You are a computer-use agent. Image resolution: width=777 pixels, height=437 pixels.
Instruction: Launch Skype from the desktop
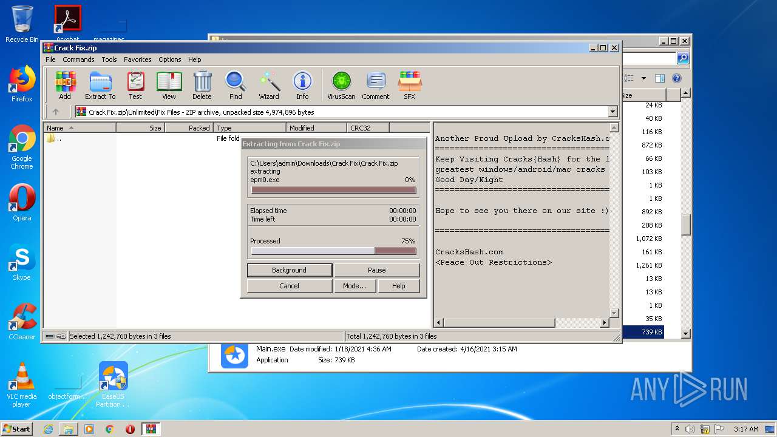point(22,262)
